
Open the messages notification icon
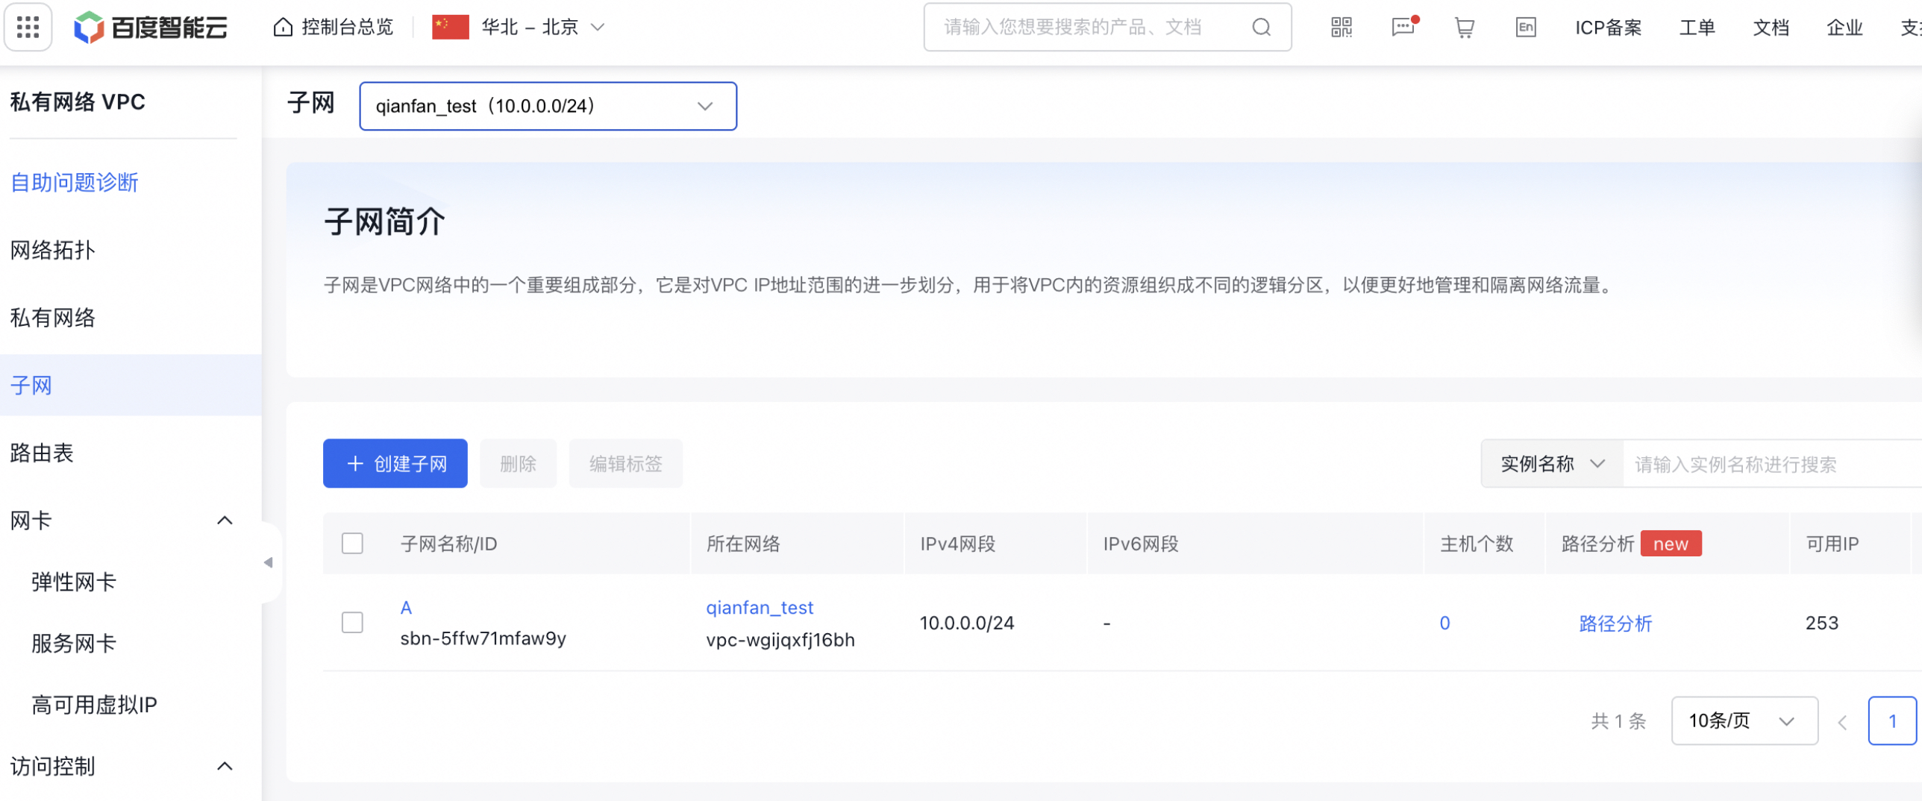coord(1403,28)
